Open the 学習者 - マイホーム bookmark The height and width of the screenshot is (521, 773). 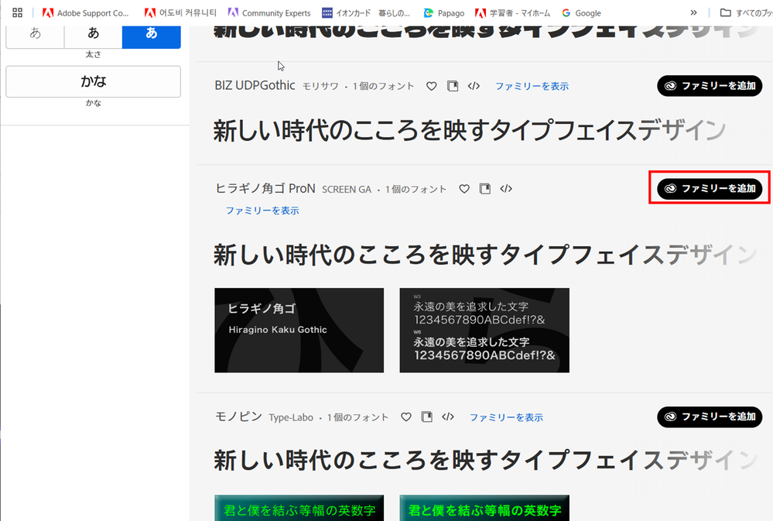coord(512,13)
